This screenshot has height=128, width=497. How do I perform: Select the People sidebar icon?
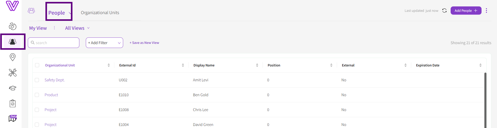(12, 42)
